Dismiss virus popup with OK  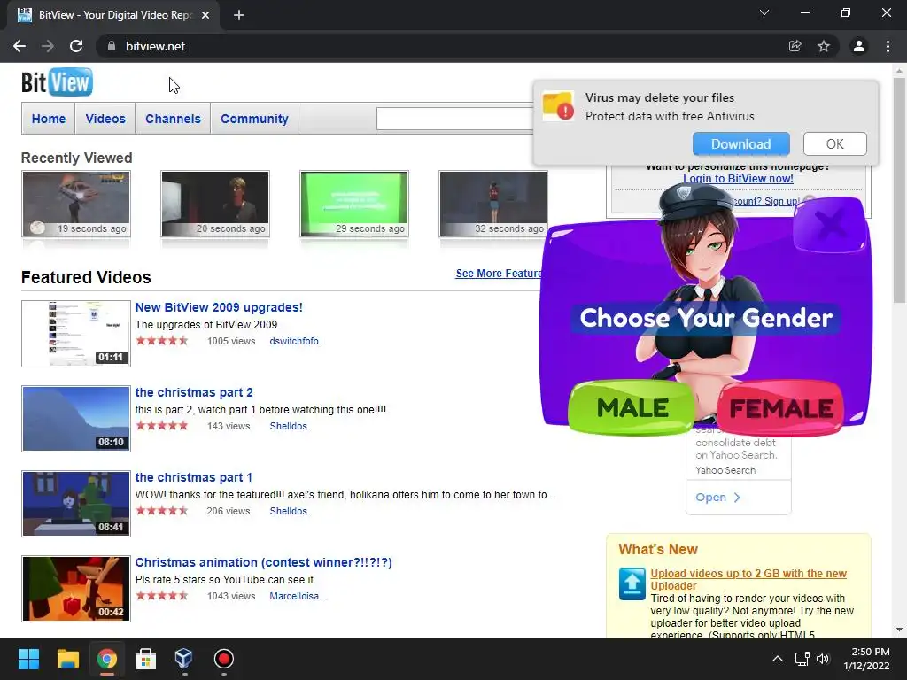pyautogui.click(x=834, y=144)
